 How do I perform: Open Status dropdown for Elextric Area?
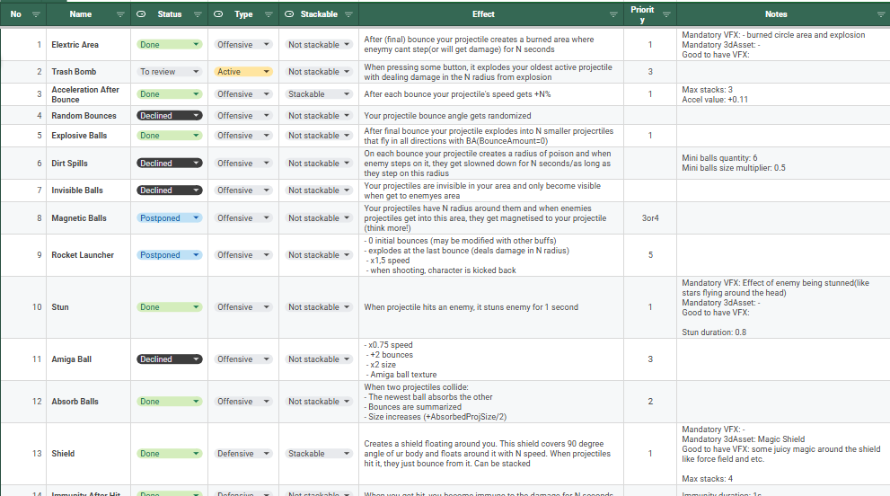coord(169,44)
